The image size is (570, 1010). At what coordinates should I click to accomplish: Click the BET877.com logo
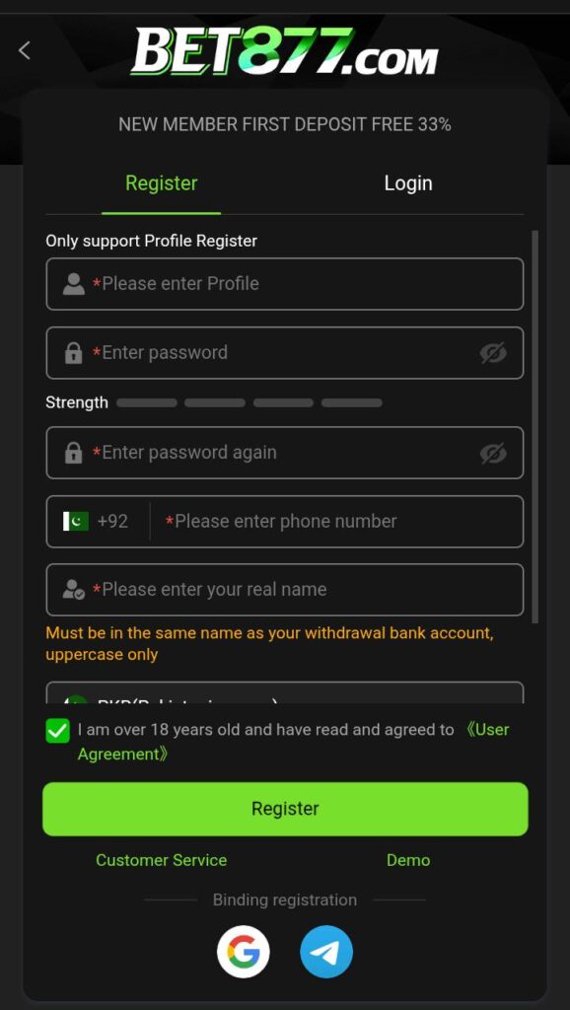(x=285, y=54)
